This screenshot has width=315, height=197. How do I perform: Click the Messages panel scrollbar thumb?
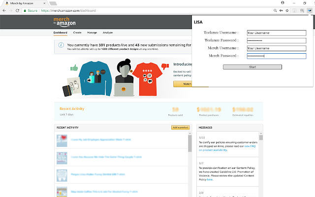point(261,137)
